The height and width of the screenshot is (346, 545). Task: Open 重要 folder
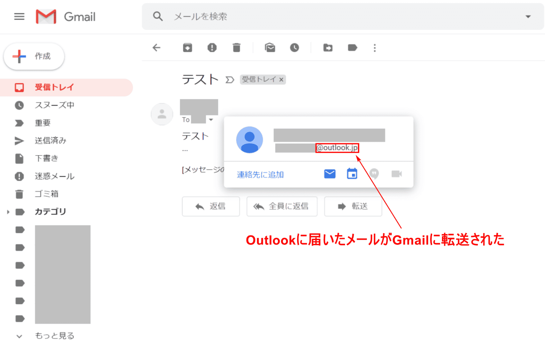tap(43, 123)
